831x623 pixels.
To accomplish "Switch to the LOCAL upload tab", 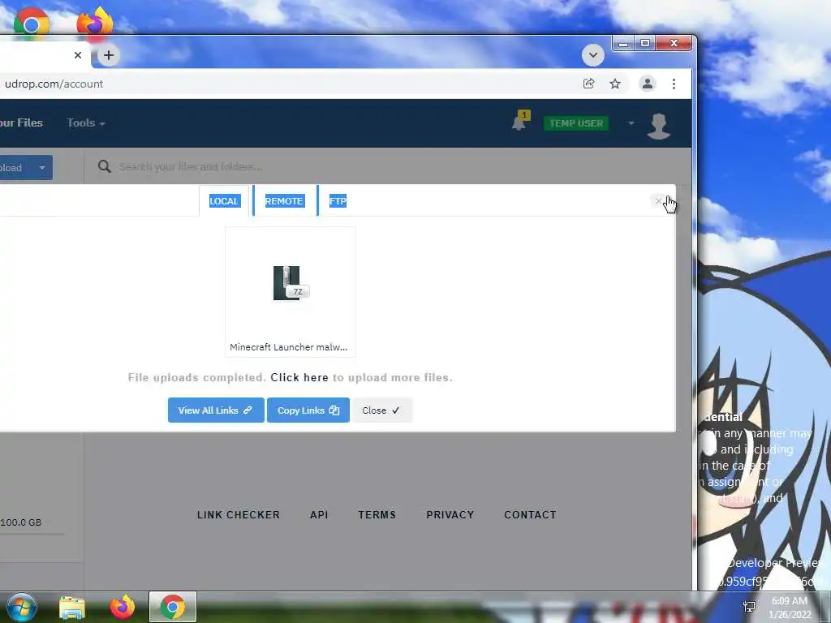I will (x=224, y=201).
